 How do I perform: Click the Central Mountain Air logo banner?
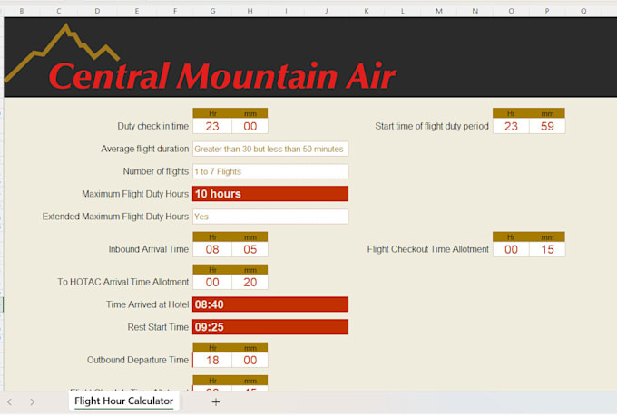click(310, 57)
